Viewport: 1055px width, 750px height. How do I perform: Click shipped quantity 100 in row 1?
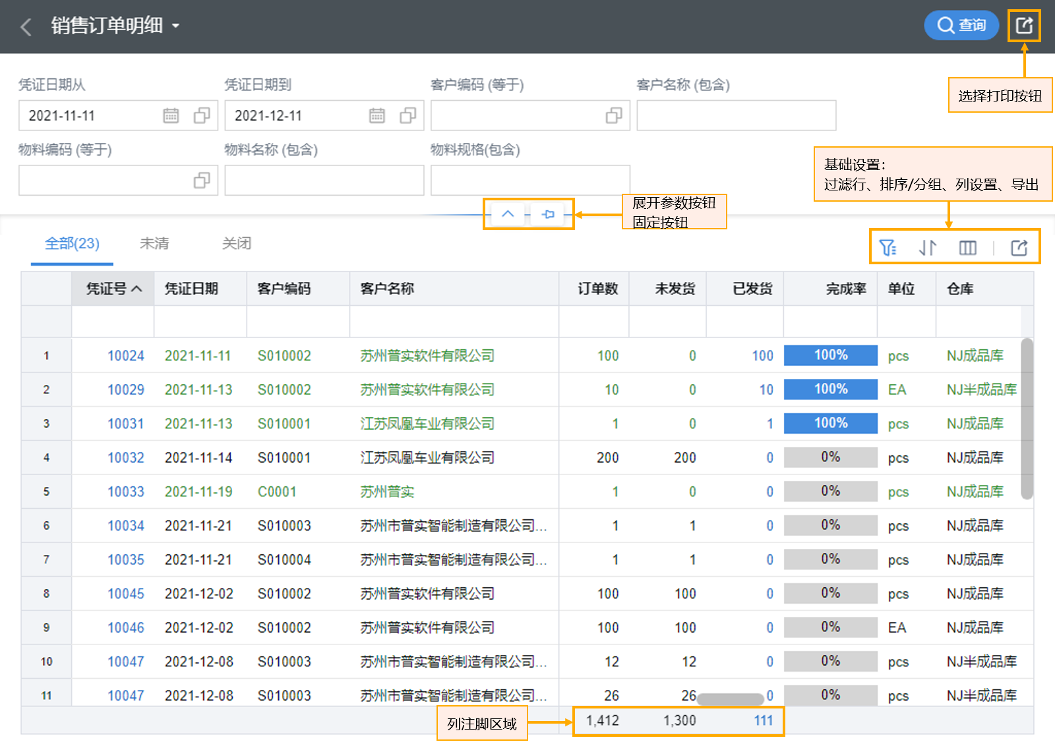pyautogui.click(x=763, y=356)
